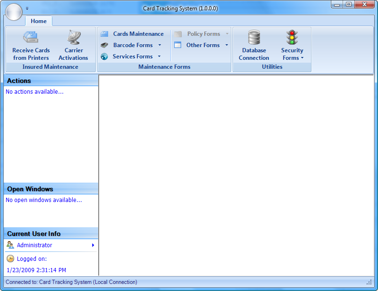Click the Cards Maintenance label
Image resolution: width=378 pixels, height=291 pixels.
[x=138, y=34]
